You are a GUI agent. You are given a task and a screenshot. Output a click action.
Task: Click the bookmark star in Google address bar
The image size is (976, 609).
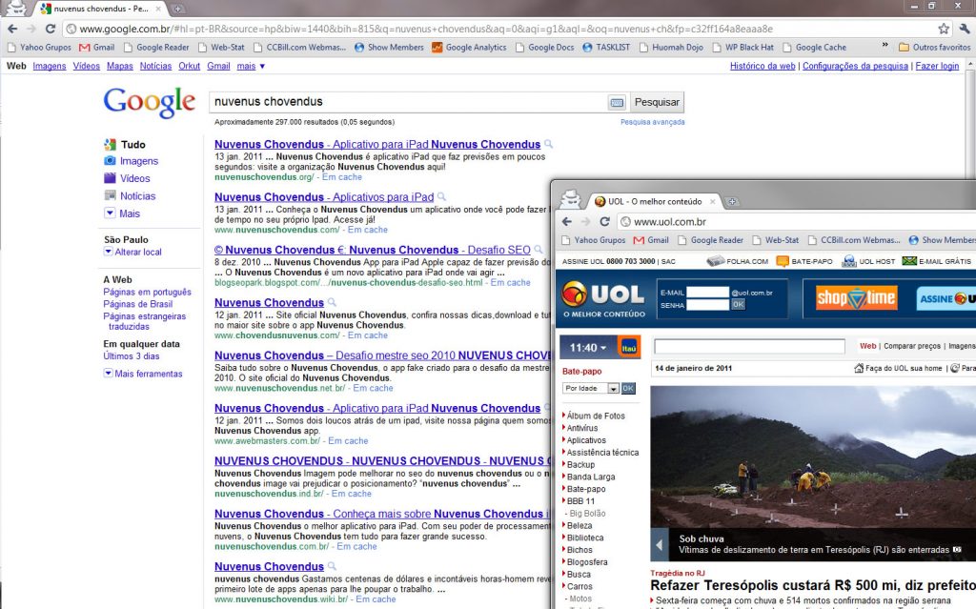click(x=944, y=29)
